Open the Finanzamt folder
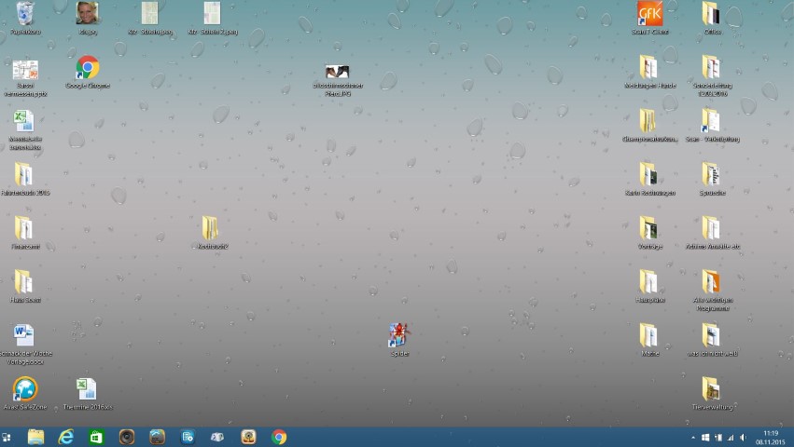The height and width of the screenshot is (447, 794). pos(24,229)
